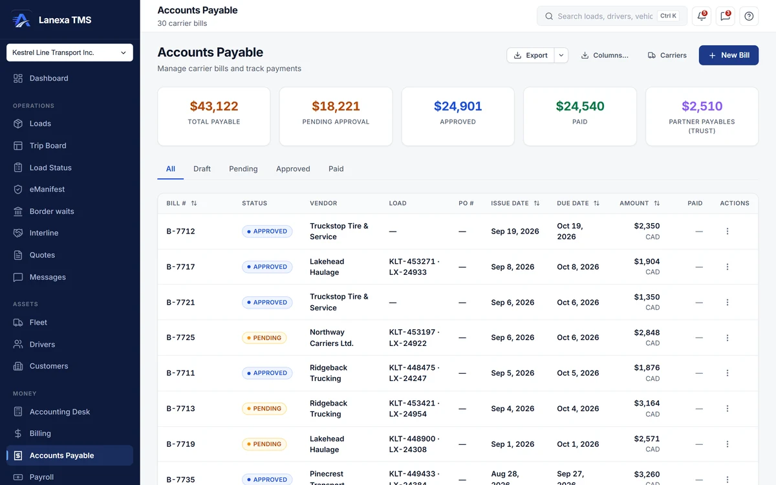Click the Export button
776x485 pixels.
pos(531,56)
